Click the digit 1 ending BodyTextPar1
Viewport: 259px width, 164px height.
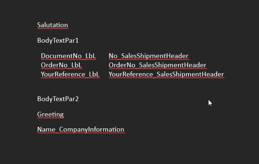pyautogui.click(x=77, y=41)
